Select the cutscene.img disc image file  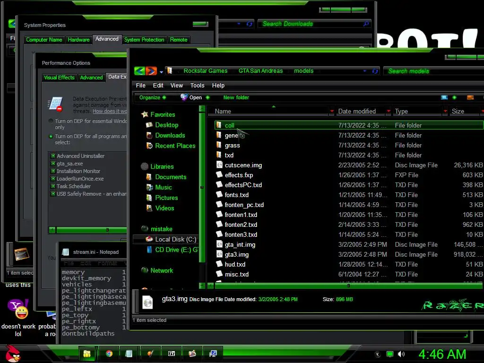243,165
